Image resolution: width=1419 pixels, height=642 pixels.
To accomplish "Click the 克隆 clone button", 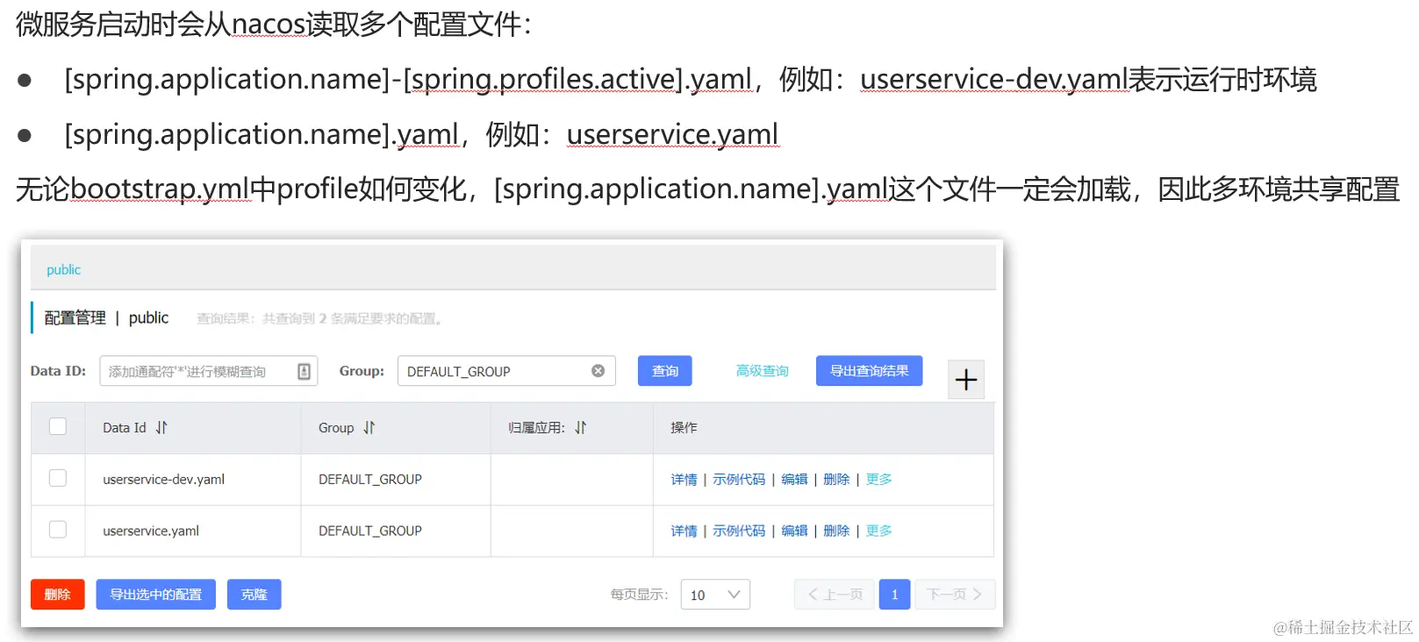I will [x=254, y=595].
